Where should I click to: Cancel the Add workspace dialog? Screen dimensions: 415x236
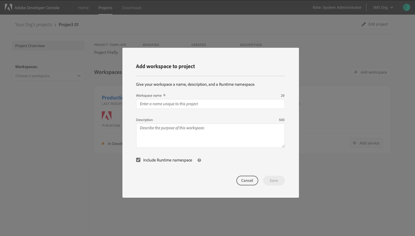click(x=247, y=181)
